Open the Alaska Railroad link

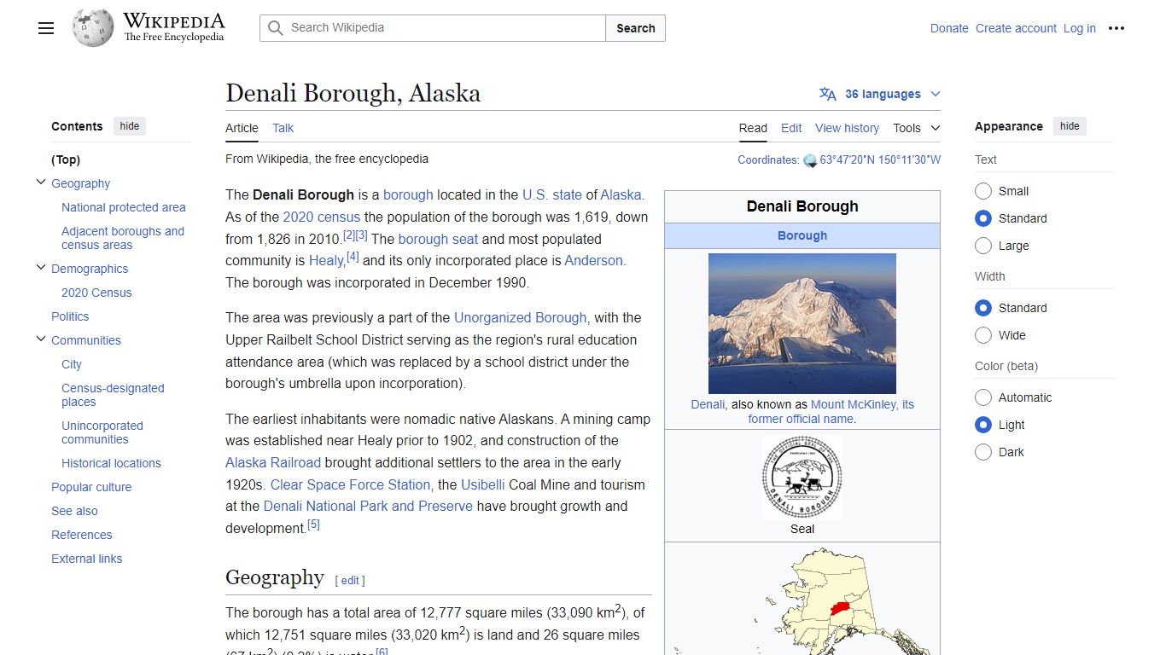tap(273, 462)
